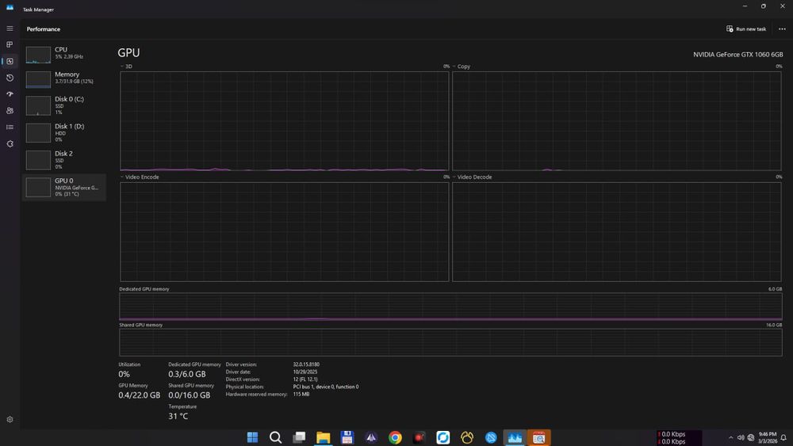Open the three-dot more options menu
The height and width of the screenshot is (446, 793).
click(x=782, y=29)
